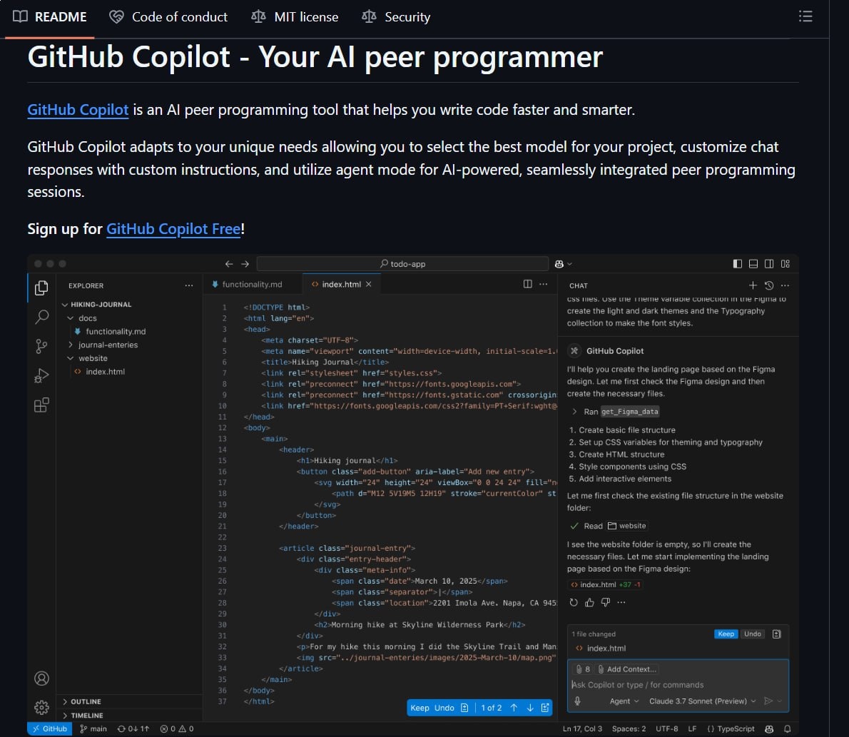Click Undo in the files changed panel

[x=752, y=634]
